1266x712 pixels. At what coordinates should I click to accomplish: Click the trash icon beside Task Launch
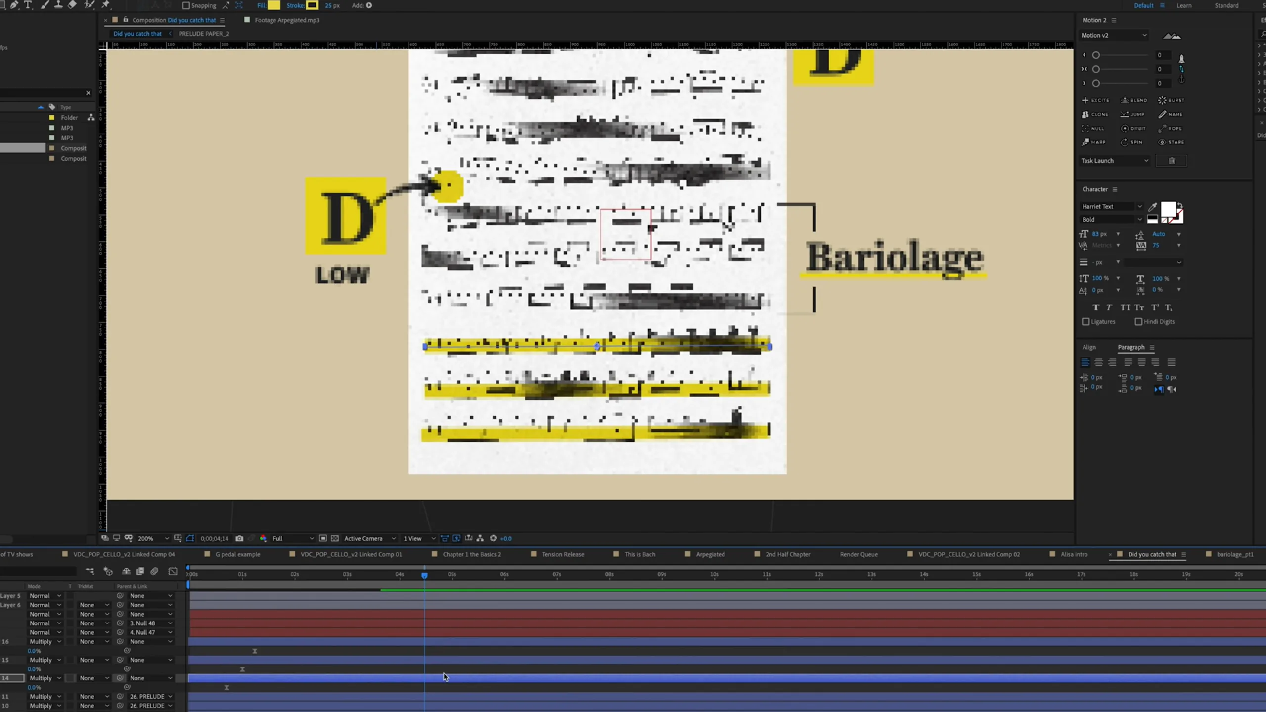[1172, 161]
